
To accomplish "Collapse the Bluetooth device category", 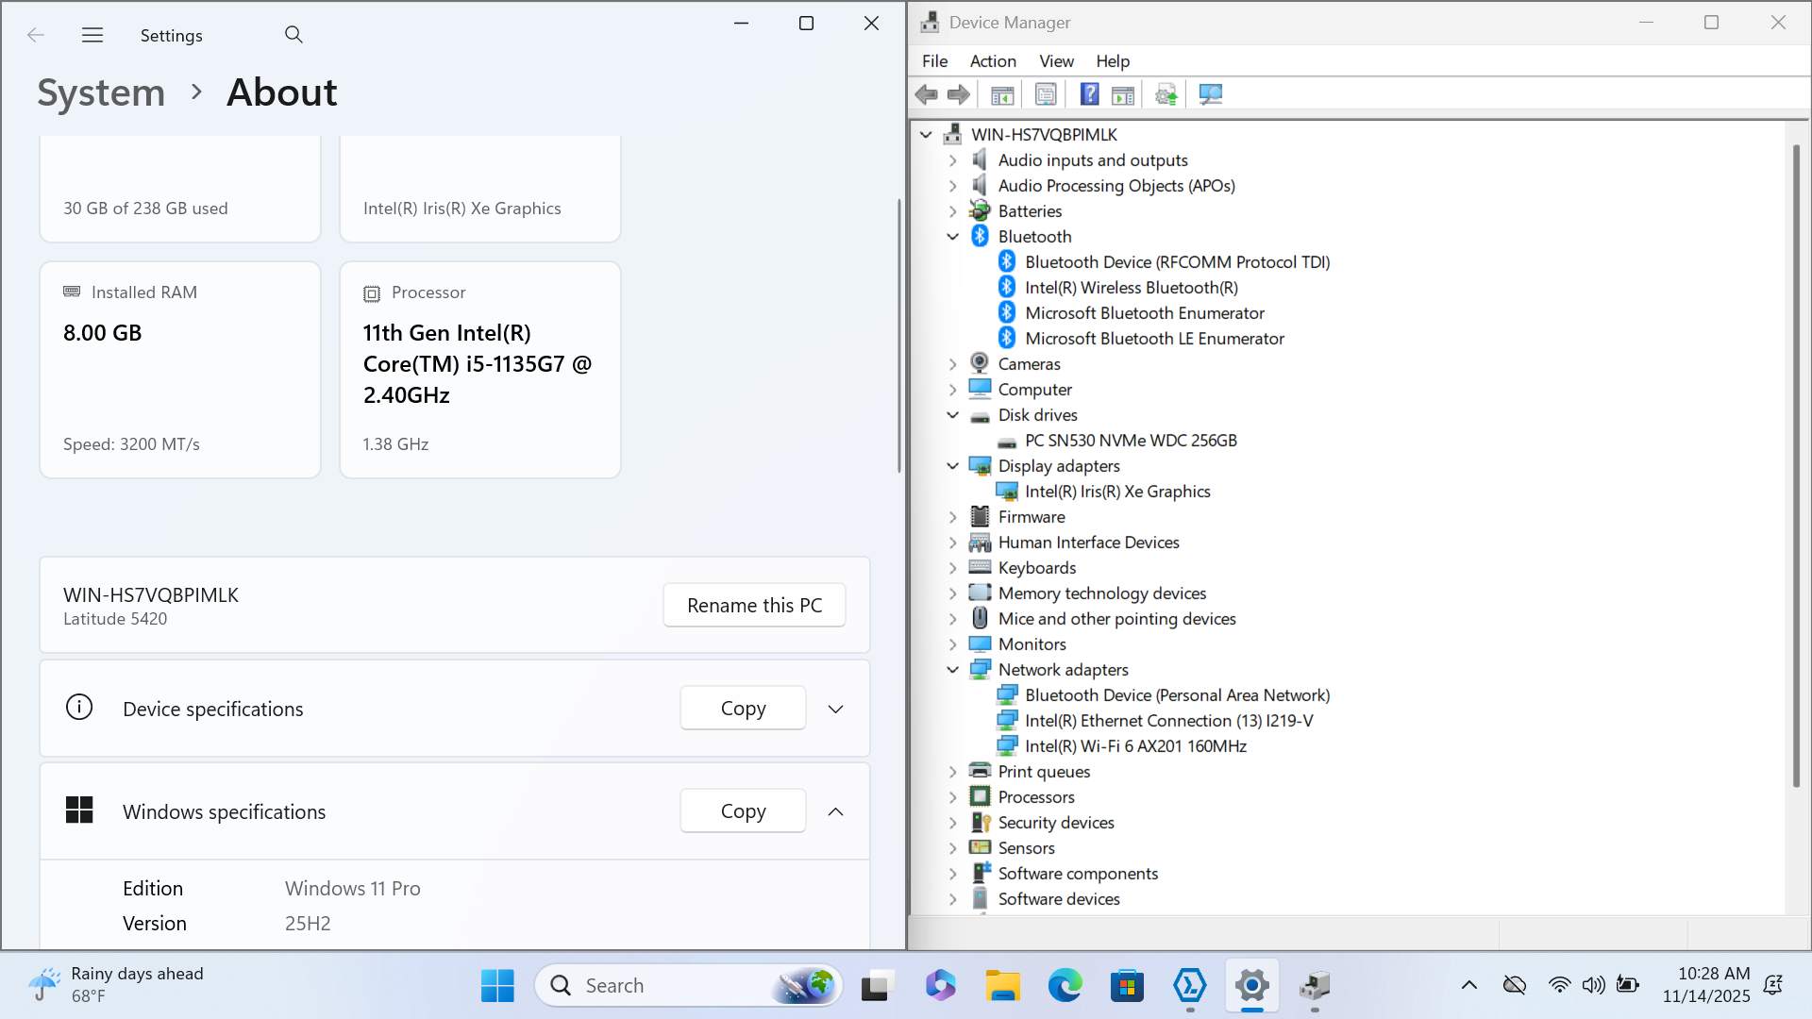I will [953, 237].
